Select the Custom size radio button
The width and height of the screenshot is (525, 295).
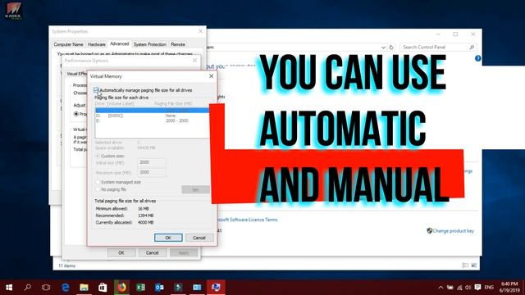tap(98, 156)
